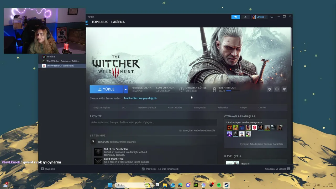The width and height of the screenshot is (336, 189).
Task: Open Outlook from the taskbar
Action: [x=172, y=185]
